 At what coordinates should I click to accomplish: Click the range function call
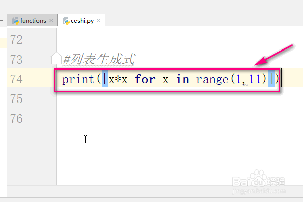pos(212,80)
